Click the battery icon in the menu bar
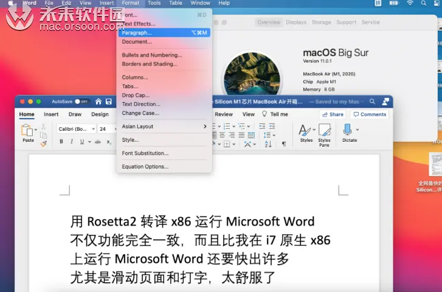Image resolution: width=442 pixels, height=292 pixels. coord(394,4)
